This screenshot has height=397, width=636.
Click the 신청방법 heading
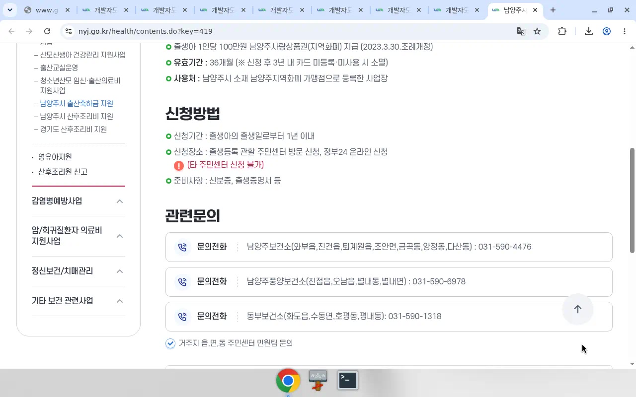point(193,114)
